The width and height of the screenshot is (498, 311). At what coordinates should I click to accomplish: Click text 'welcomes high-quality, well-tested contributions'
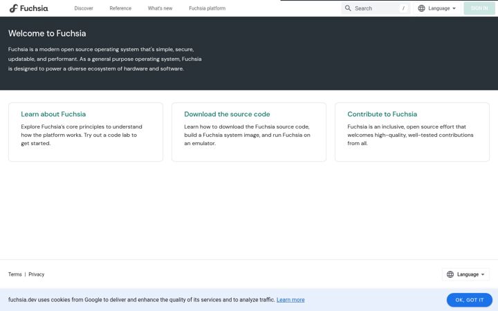coord(410,135)
